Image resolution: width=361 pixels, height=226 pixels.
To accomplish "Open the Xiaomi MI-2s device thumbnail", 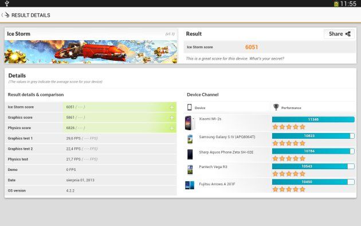I will click(x=190, y=123).
